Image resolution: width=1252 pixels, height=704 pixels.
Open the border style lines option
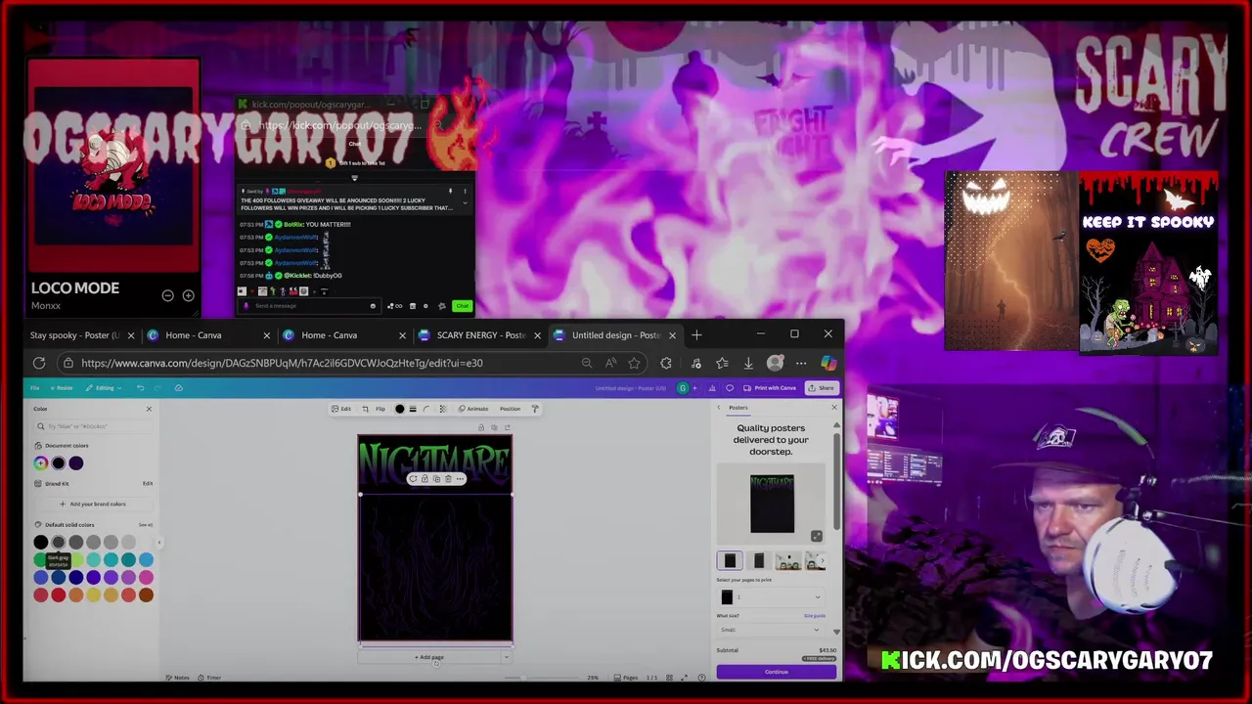pos(413,409)
